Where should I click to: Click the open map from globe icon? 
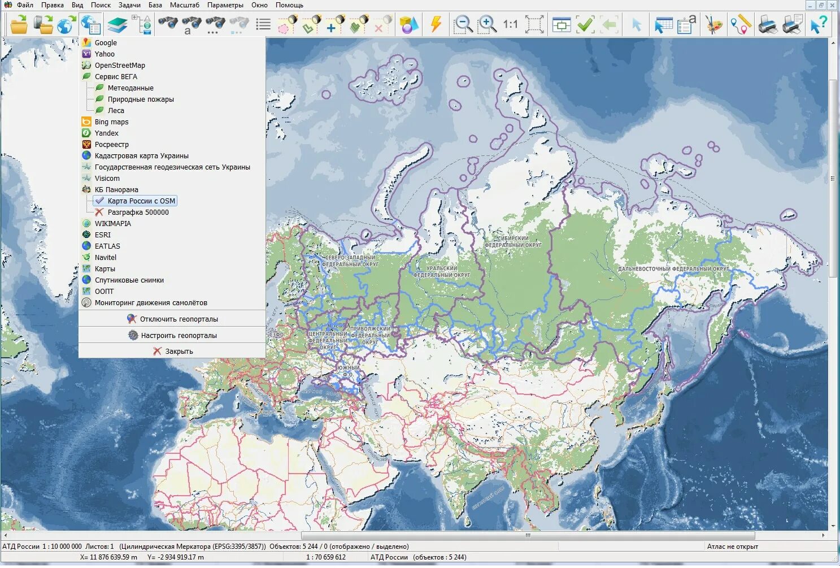point(66,24)
